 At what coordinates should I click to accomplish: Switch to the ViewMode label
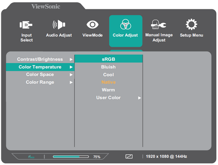(92, 35)
